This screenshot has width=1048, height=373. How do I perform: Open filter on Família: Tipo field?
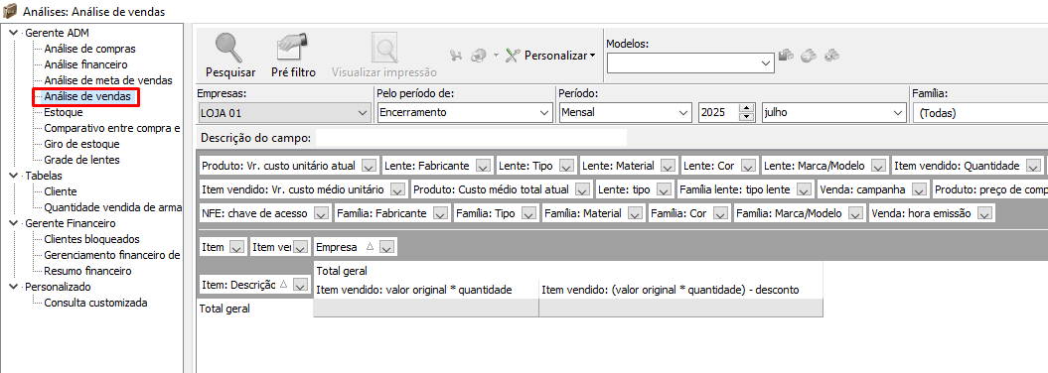(x=528, y=213)
